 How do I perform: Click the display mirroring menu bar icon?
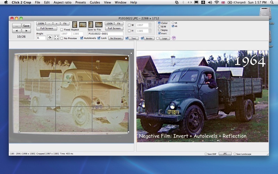196,2
